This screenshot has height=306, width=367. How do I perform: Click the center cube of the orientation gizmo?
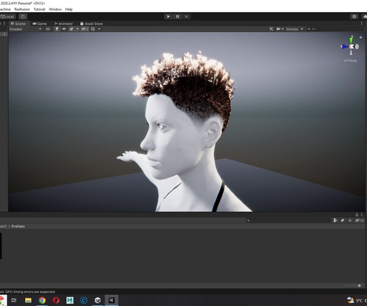click(351, 47)
